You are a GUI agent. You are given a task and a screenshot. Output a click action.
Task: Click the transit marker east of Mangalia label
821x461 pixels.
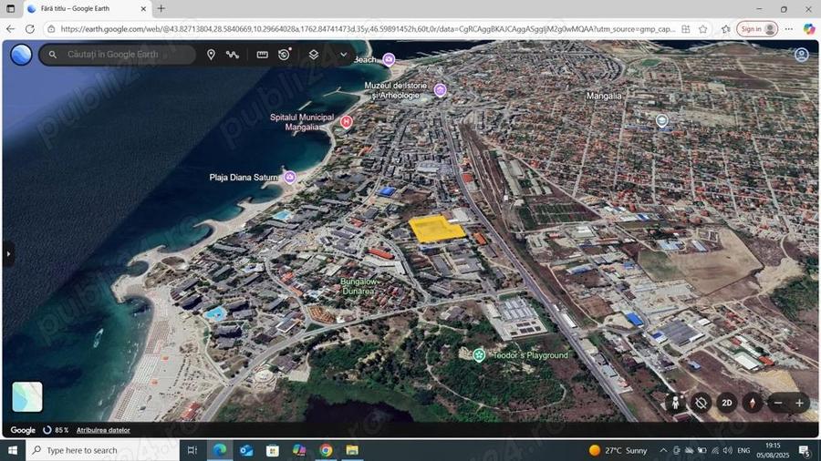coord(662,121)
